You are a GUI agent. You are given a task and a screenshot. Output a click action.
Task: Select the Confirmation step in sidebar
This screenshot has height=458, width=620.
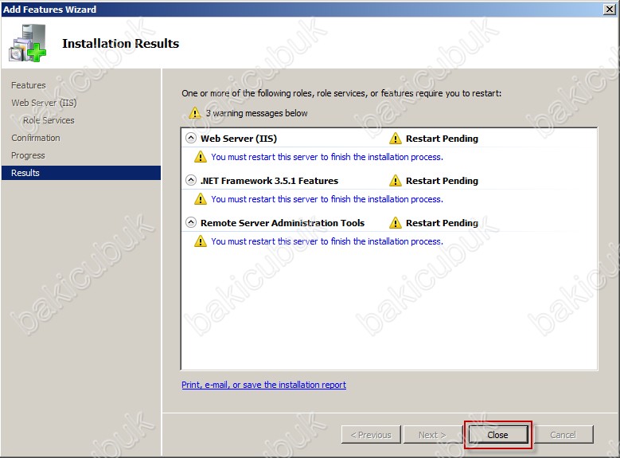coord(36,138)
